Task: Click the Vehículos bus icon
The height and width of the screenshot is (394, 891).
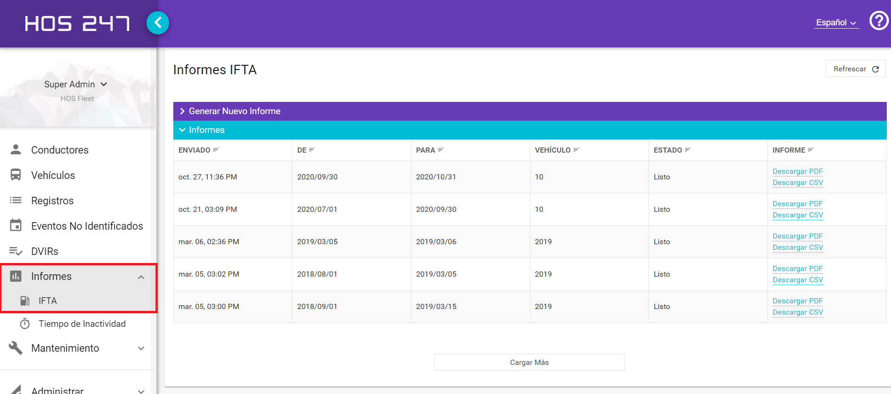Action: pos(16,175)
